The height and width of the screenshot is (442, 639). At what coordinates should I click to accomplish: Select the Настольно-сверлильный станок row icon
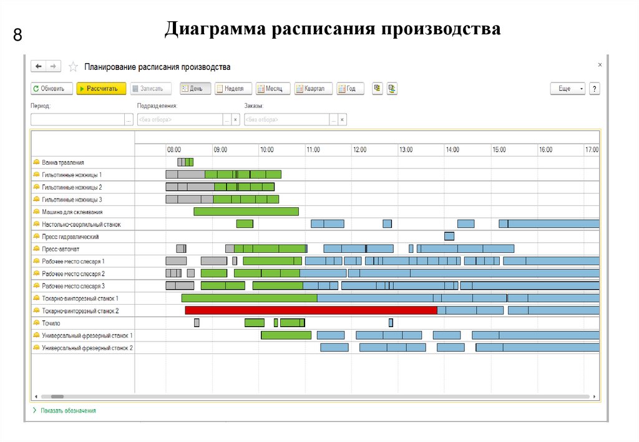pos(36,224)
